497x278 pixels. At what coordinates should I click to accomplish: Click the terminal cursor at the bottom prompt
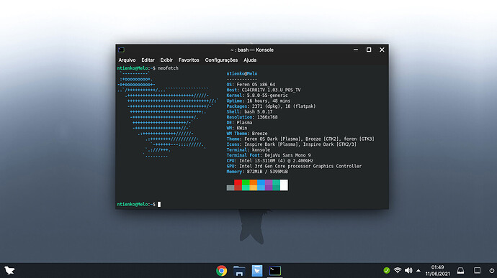click(x=159, y=204)
